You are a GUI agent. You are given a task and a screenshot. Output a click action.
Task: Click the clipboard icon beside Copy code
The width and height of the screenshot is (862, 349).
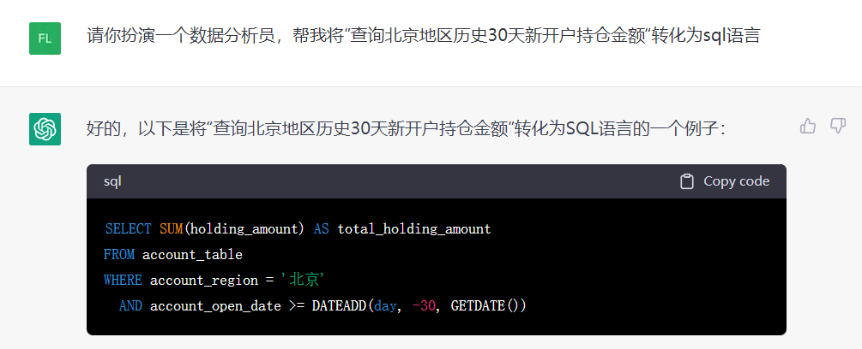coord(687,181)
